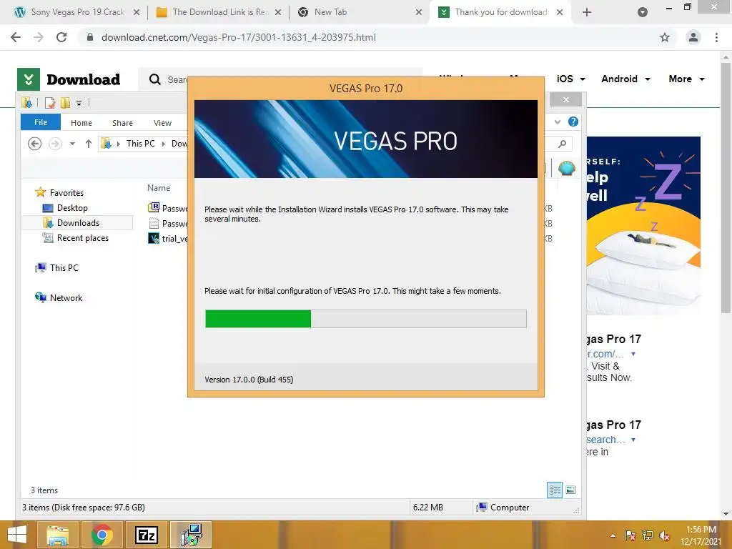Click the Action Center flag tray icon
This screenshot has height=549, width=732.
pyautogui.click(x=630, y=535)
